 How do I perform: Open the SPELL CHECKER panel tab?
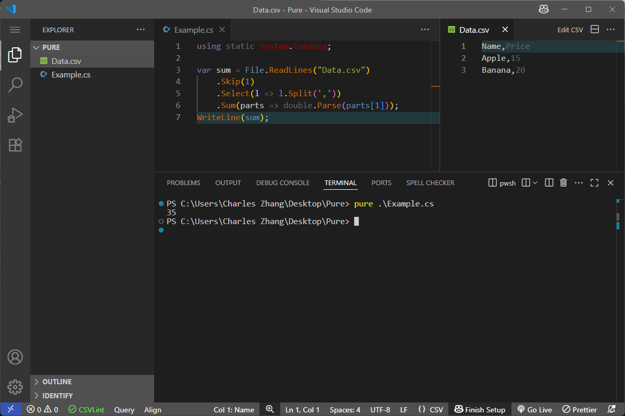tap(430, 183)
